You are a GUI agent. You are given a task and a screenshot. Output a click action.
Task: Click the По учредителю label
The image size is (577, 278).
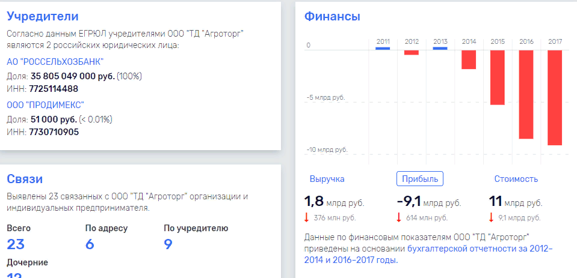(196, 228)
